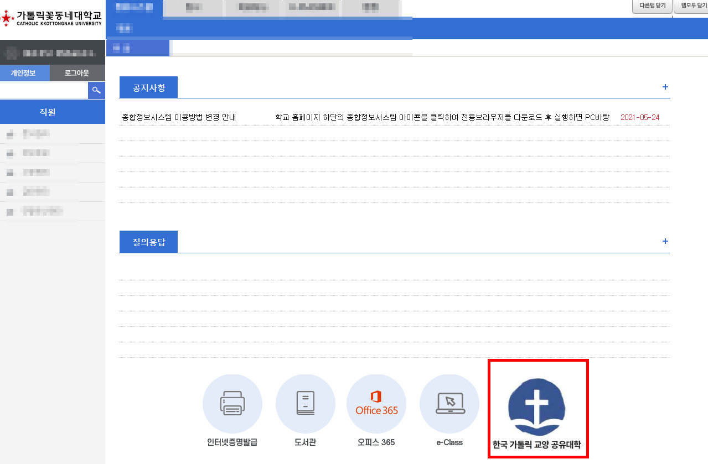Switch to the 개인정보 tab
Viewport: 708px width, 464px height.
point(25,73)
